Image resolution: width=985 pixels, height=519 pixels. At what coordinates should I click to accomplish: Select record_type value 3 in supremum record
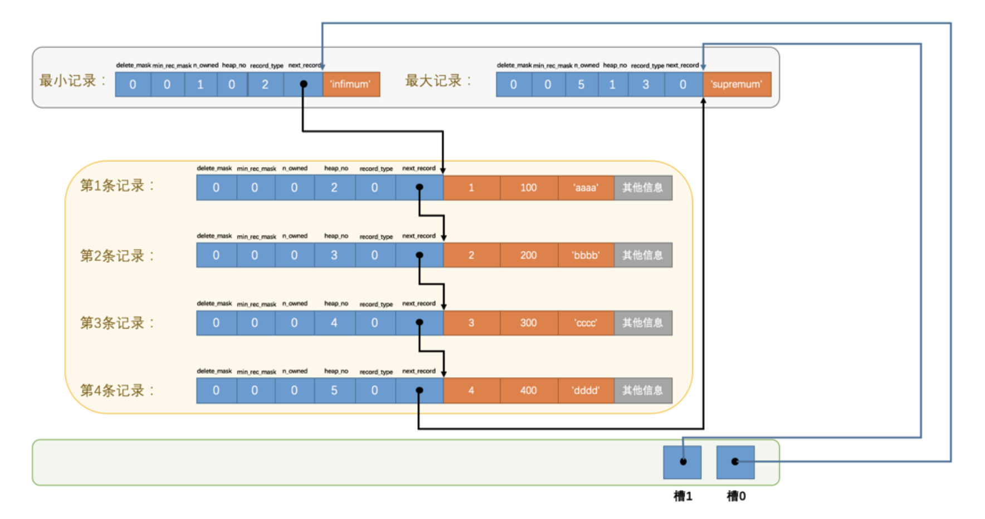point(646,85)
